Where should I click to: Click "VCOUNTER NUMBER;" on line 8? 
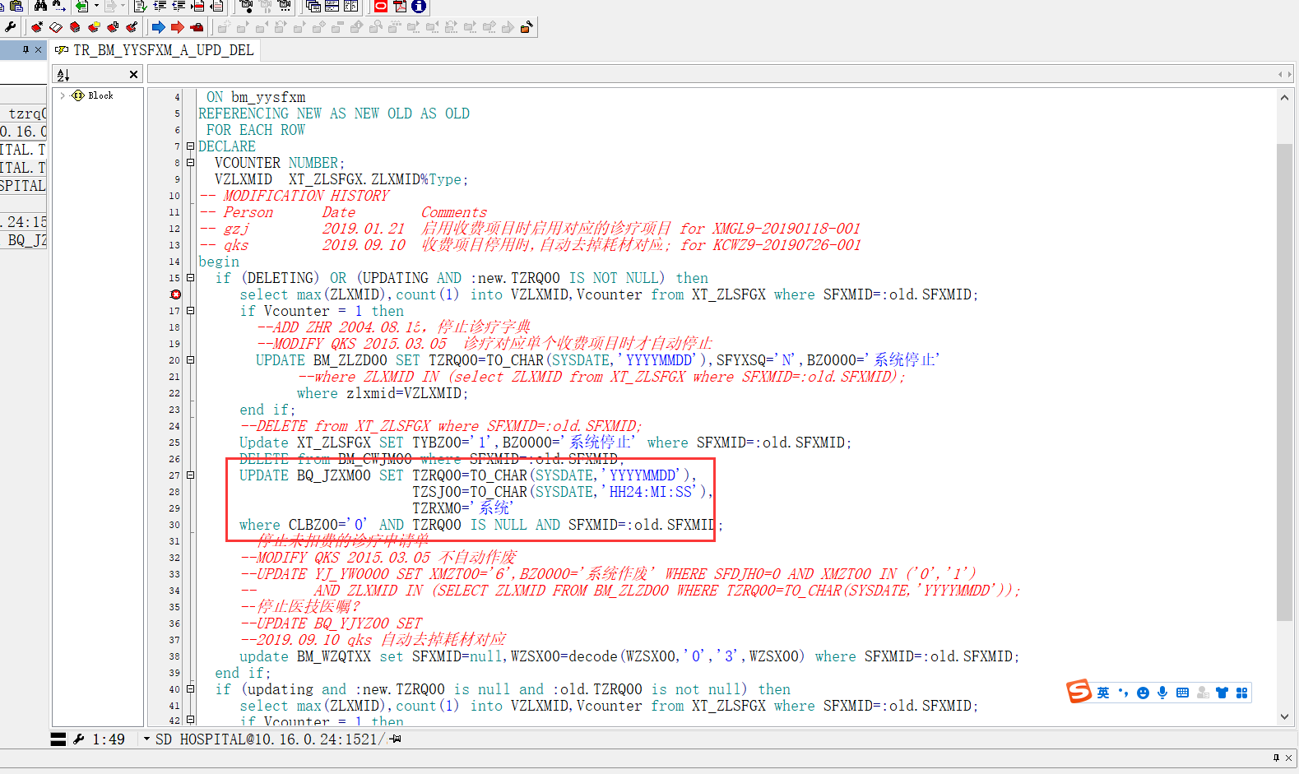tap(280, 163)
